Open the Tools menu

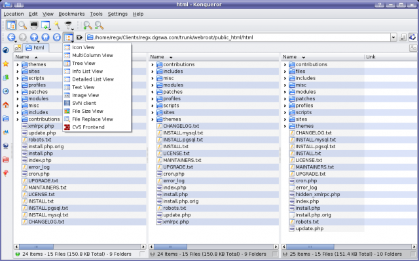click(x=96, y=14)
